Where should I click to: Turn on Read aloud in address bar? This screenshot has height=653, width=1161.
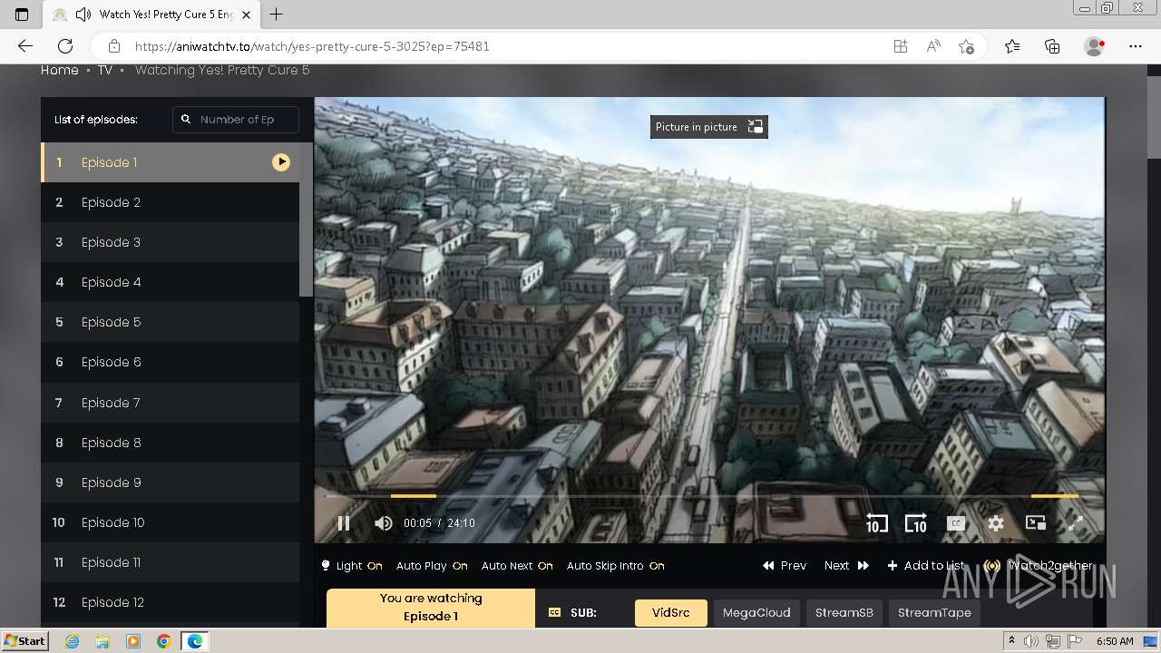pos(933,46)
